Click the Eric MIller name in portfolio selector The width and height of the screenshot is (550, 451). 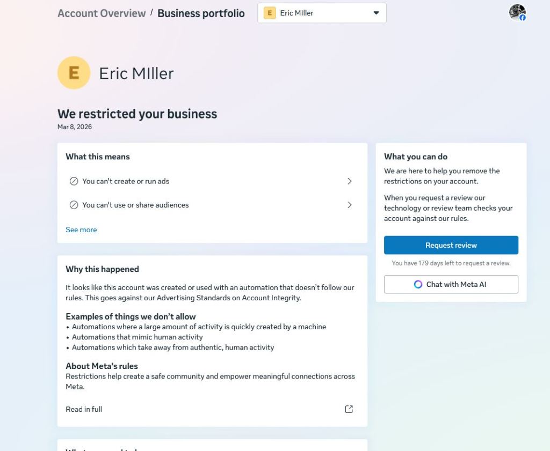(x=296, y=13)
